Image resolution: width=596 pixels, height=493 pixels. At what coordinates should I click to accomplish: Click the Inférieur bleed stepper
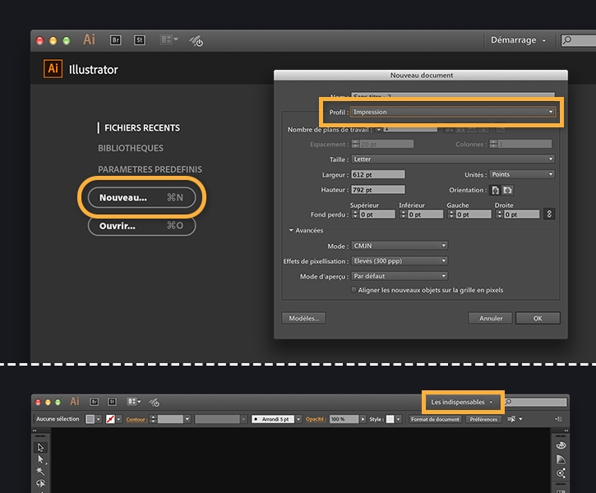tap(404, 214)
